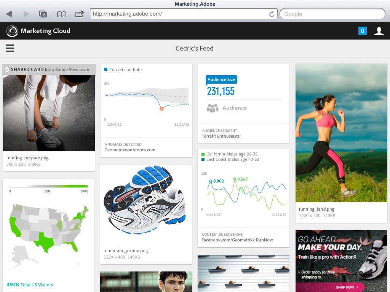Open the bookmarks book icon
This screenshot has height=292, width=390.
(x=61, y=14)
